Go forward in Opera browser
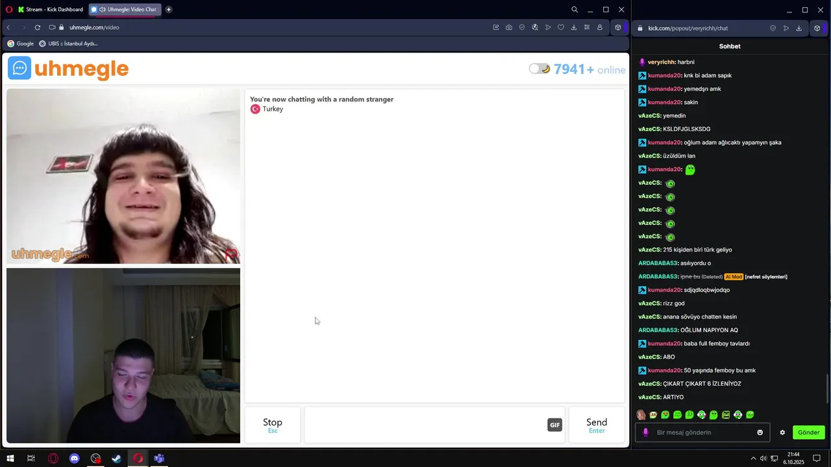Viewport: 831px width, 467px height. pos(24,27)
